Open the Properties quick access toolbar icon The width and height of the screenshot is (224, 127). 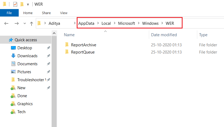(x=15, y=4)
